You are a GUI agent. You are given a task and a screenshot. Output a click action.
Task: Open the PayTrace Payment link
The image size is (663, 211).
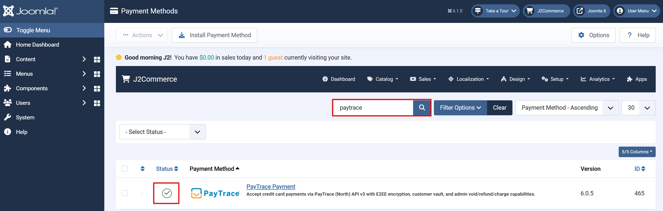[x=271, y=186]
